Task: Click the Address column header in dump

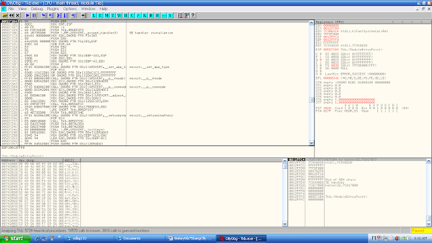Action: pyautogui.click(x=9, y=160)
